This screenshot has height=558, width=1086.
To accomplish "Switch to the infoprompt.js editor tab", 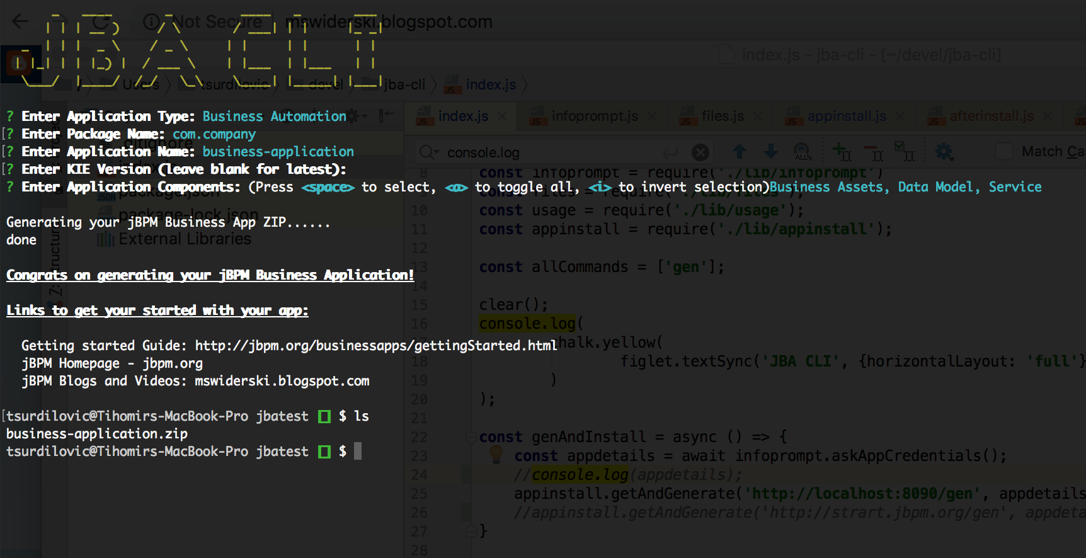I will (595, 117).
